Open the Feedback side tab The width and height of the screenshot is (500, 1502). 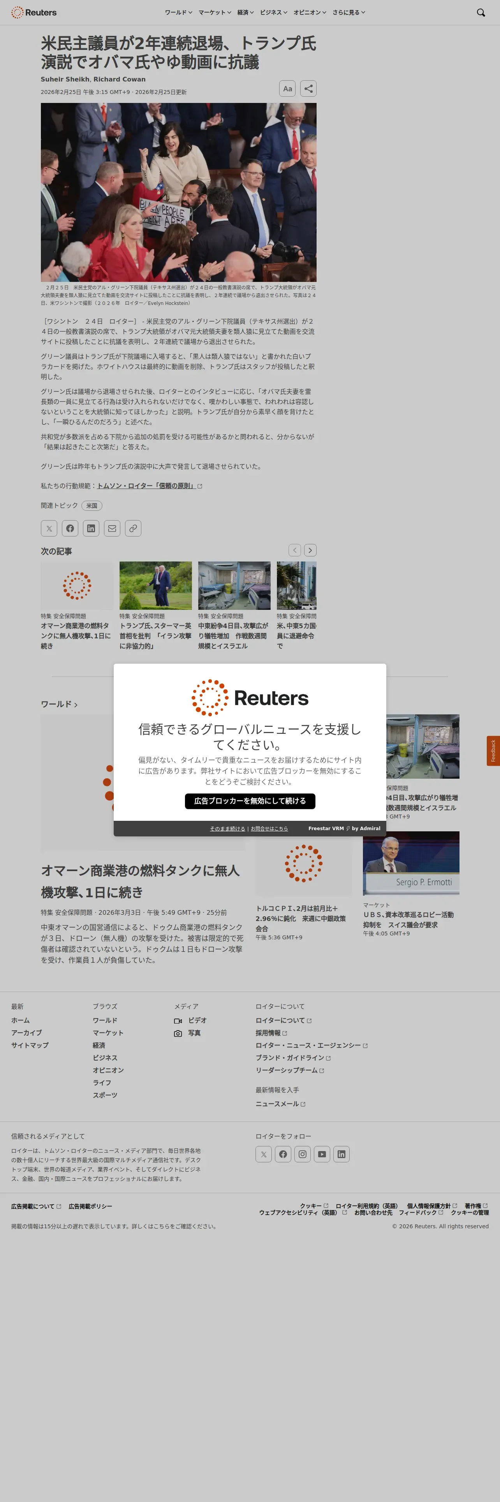tap(493, 751)
